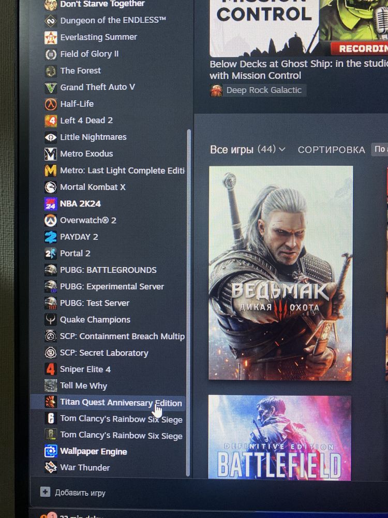Click the Field of Glory II icon
Viewport: 388px width, 518px height.
coord(51,54)
